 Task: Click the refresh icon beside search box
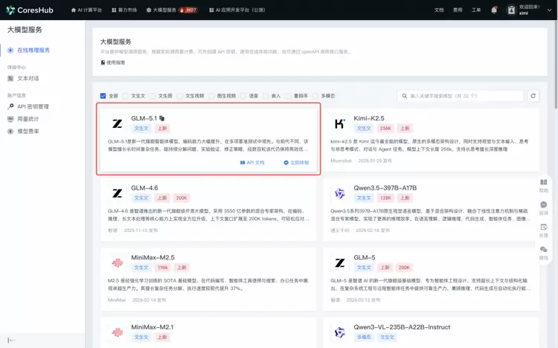tap(533, 96)
